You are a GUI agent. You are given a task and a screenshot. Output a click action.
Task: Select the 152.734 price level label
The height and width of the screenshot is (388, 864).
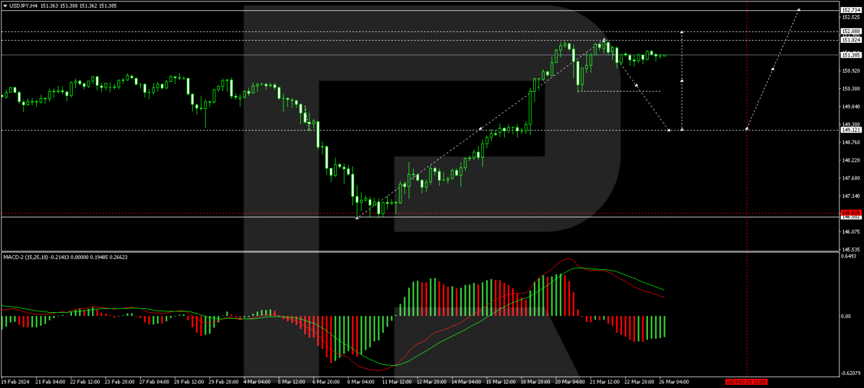click(850, 10)
